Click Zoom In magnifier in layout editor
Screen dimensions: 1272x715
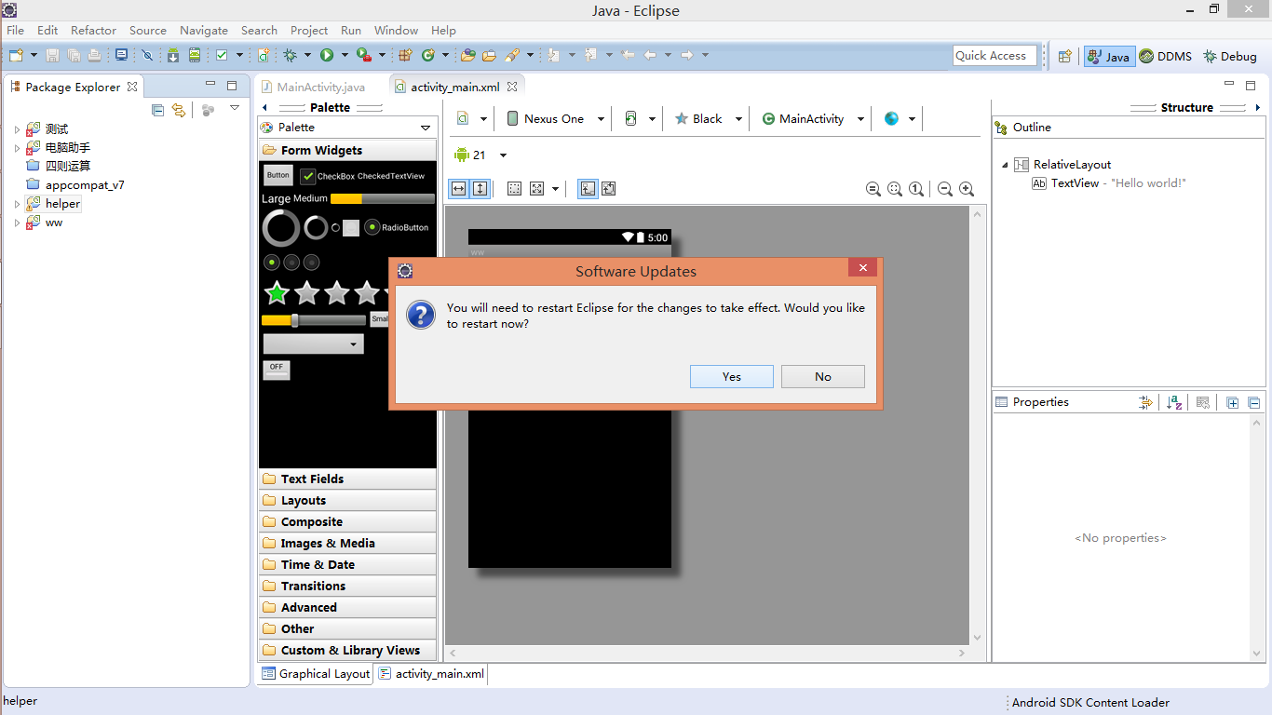click(967, 189)
